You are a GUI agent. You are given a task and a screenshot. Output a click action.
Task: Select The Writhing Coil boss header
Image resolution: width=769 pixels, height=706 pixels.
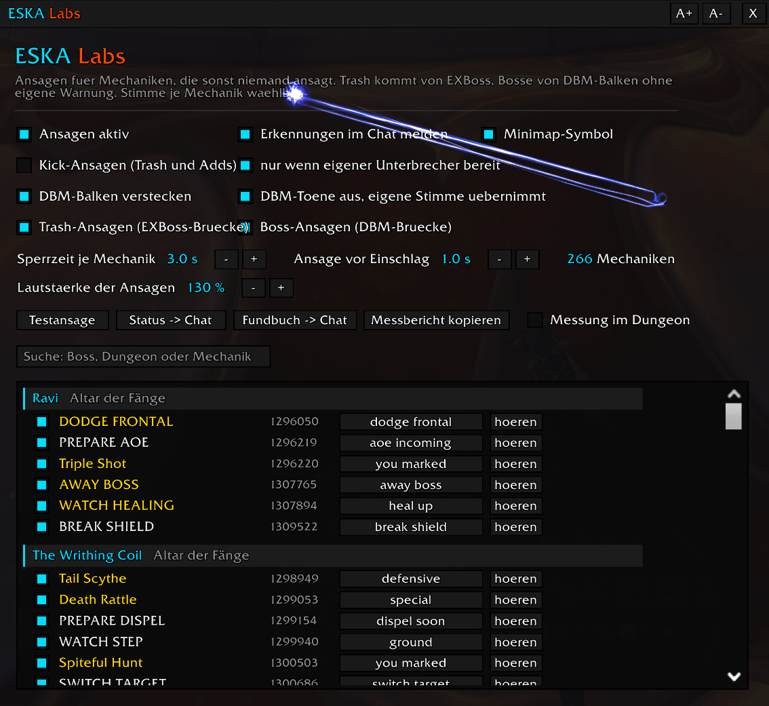(x=333, y=555)
